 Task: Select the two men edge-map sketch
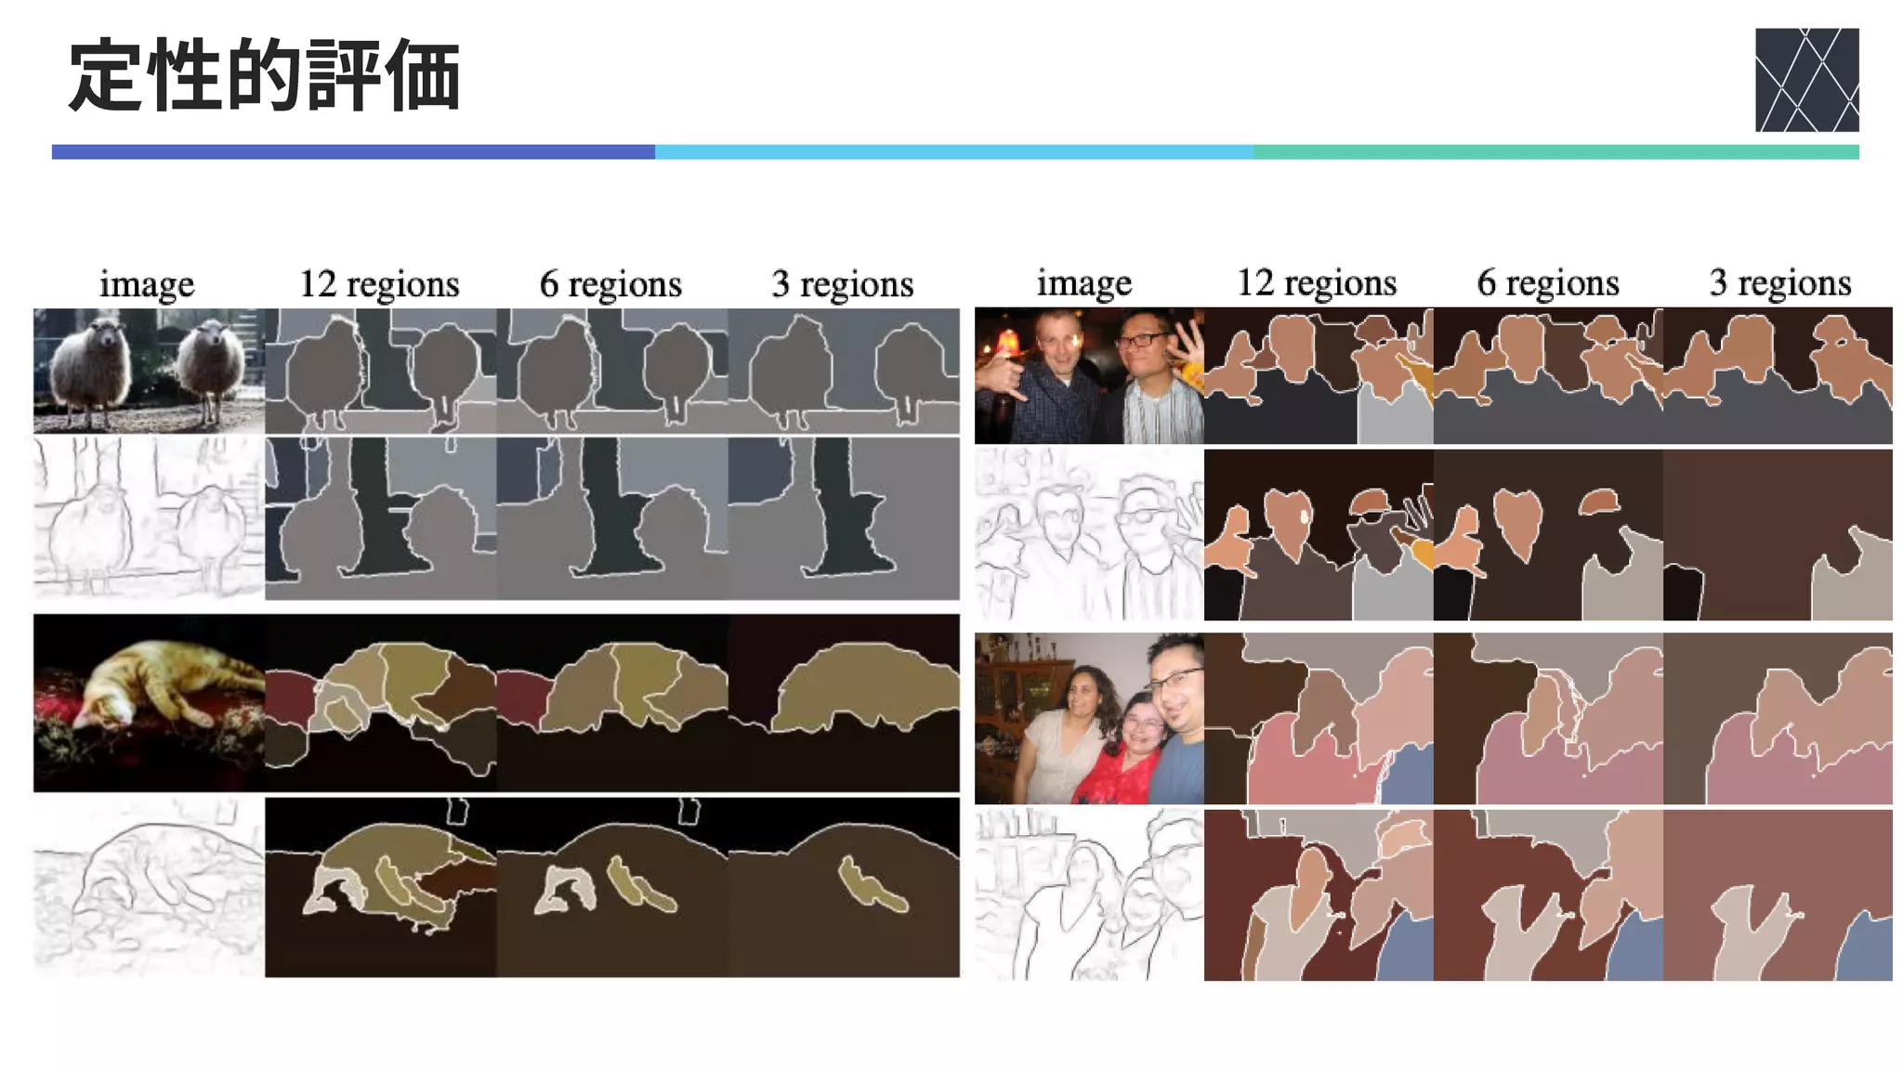tap(1089, 534)
